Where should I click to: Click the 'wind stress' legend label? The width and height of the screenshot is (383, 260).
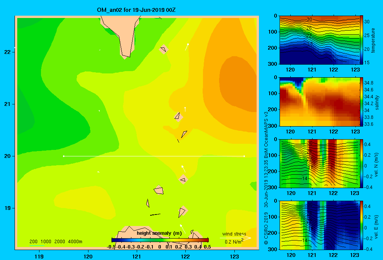[x=234, y=234]
